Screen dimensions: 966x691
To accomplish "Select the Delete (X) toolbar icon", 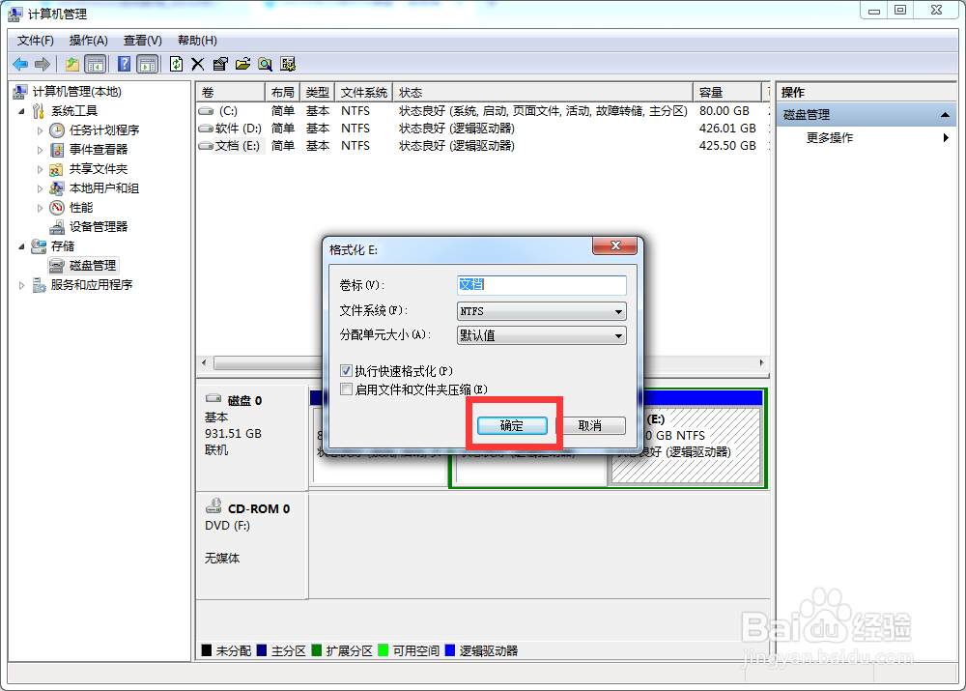I will 197,64.
